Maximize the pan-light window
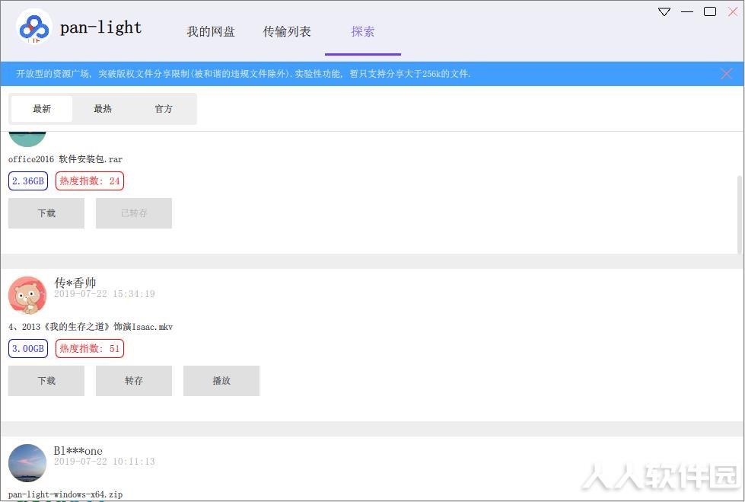The height and width of the screenshot is (502, 745). [x=710, y=12]
